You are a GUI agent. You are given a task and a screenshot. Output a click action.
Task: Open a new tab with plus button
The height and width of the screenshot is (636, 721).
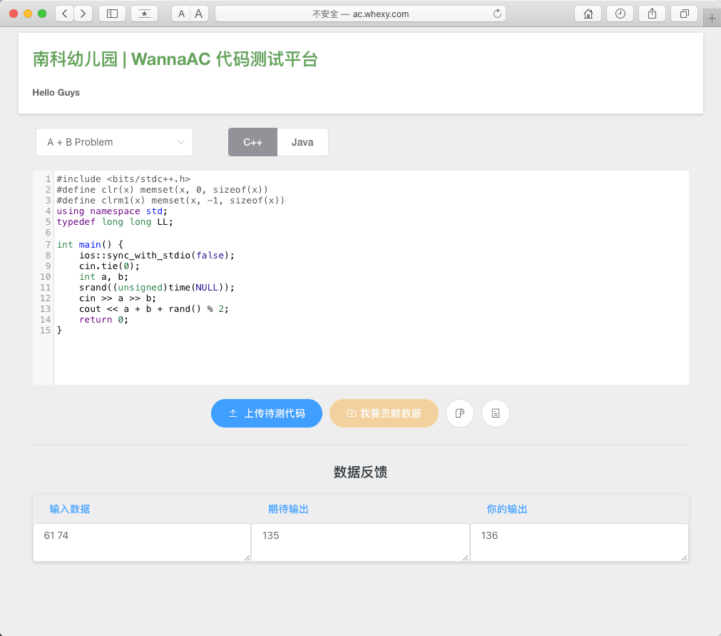(x=711, y=19)
